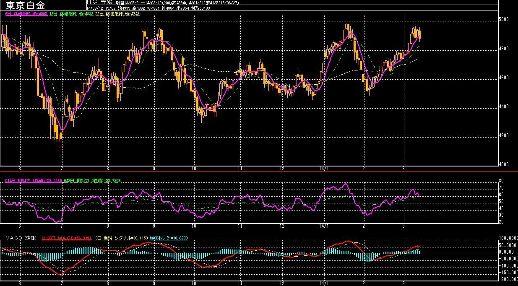Click the closing price 終4884
The width and height of the screenshot is (518, 286).
[168, 8]
